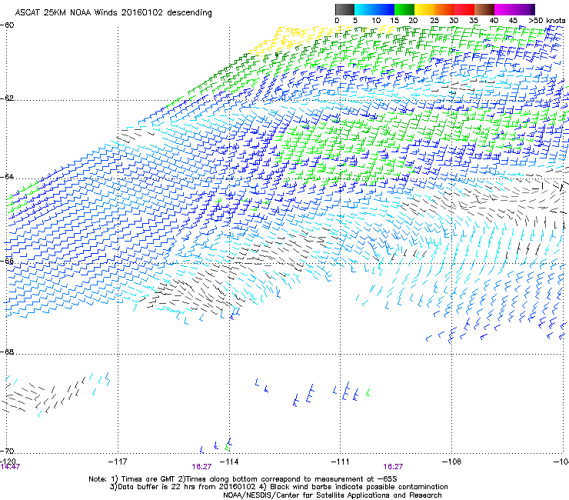The height and width of the screenshot is (500, 569).
Task: Click the '-64' latitude axis label
Action: pos(7,177)
